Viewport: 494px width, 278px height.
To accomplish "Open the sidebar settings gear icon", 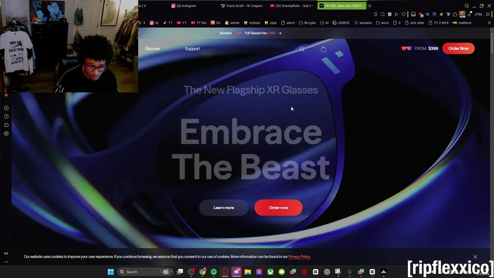I will 6,134.
